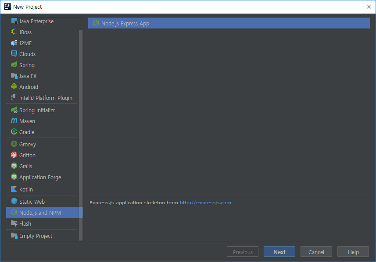Choose Maven project type

tap(27, 121)
